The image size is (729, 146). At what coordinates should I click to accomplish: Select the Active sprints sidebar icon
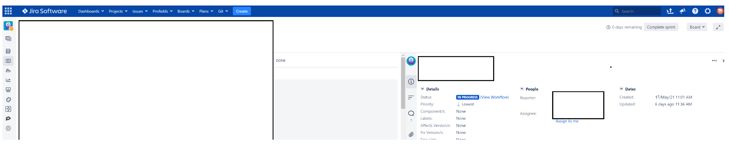point(8,61)
